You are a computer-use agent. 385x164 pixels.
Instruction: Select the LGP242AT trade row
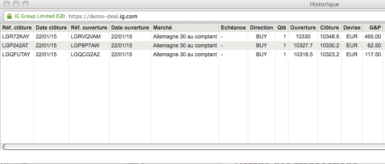(192, 46)
